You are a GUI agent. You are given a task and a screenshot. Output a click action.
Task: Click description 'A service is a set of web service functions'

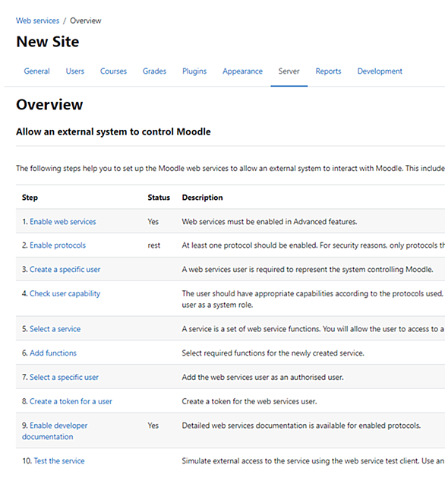point(314,329)
